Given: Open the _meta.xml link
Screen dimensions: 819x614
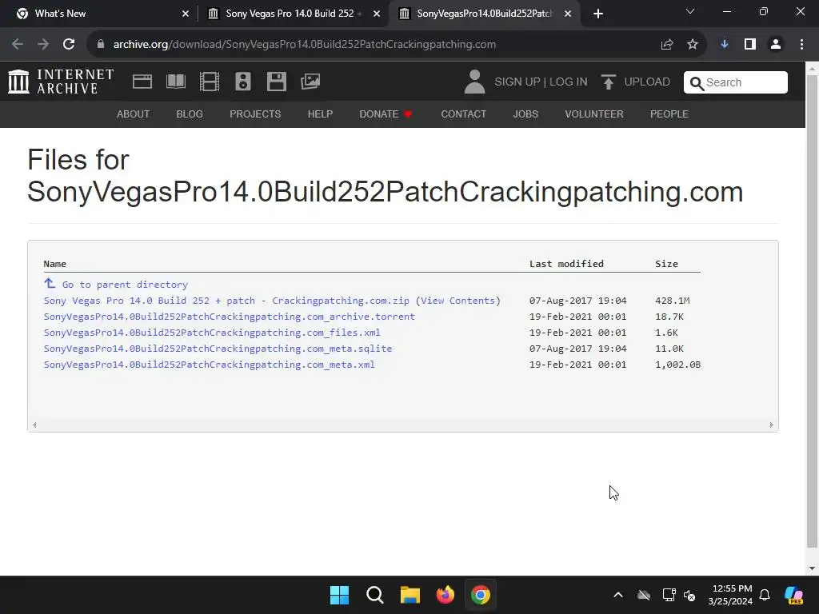Looking at the screenshot, I should (209, 365).
